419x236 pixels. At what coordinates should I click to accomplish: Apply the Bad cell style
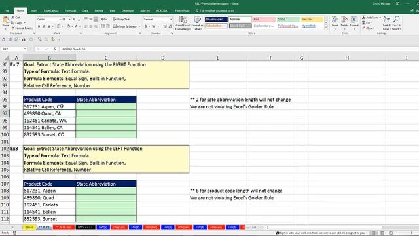click(264, 19)
